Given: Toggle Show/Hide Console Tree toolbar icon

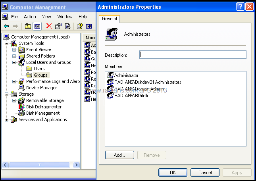Looking at the screenshot, I should click(37, 26).
